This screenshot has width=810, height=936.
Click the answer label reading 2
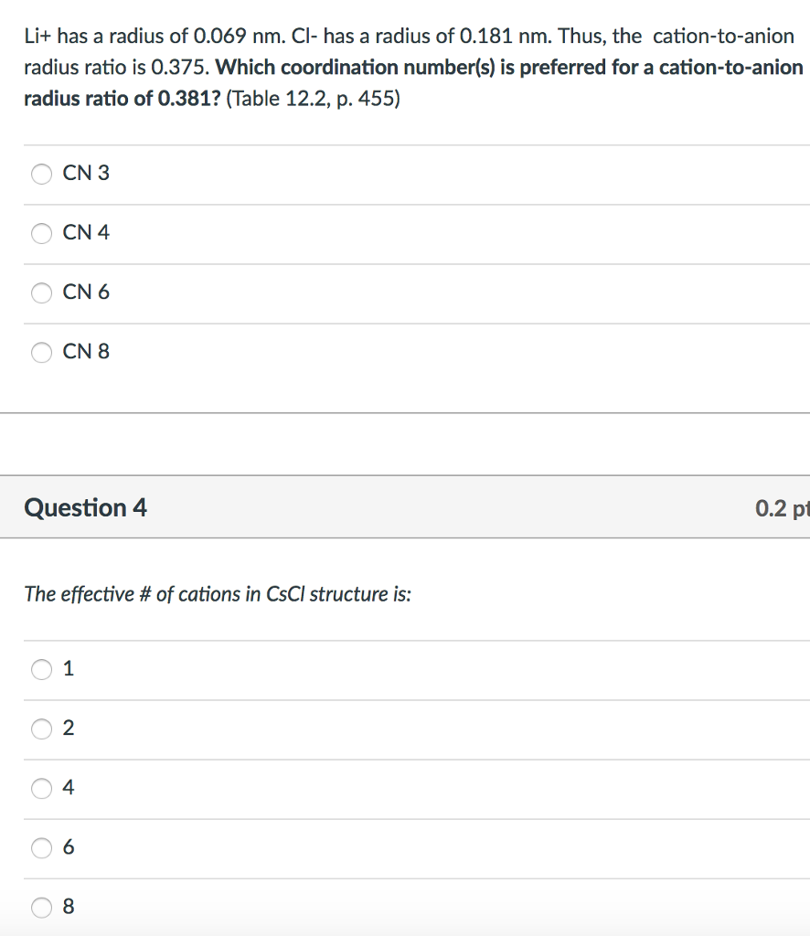click(x=67, y=728)
